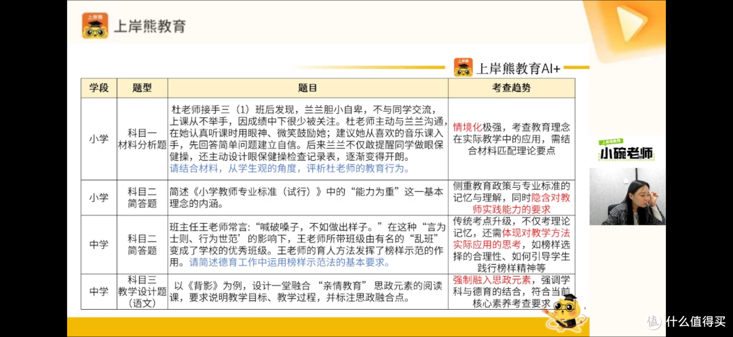This screenshot has height=337, width=733.
Task: Select the 考查趋势 column header
Action: pos(512,87)
